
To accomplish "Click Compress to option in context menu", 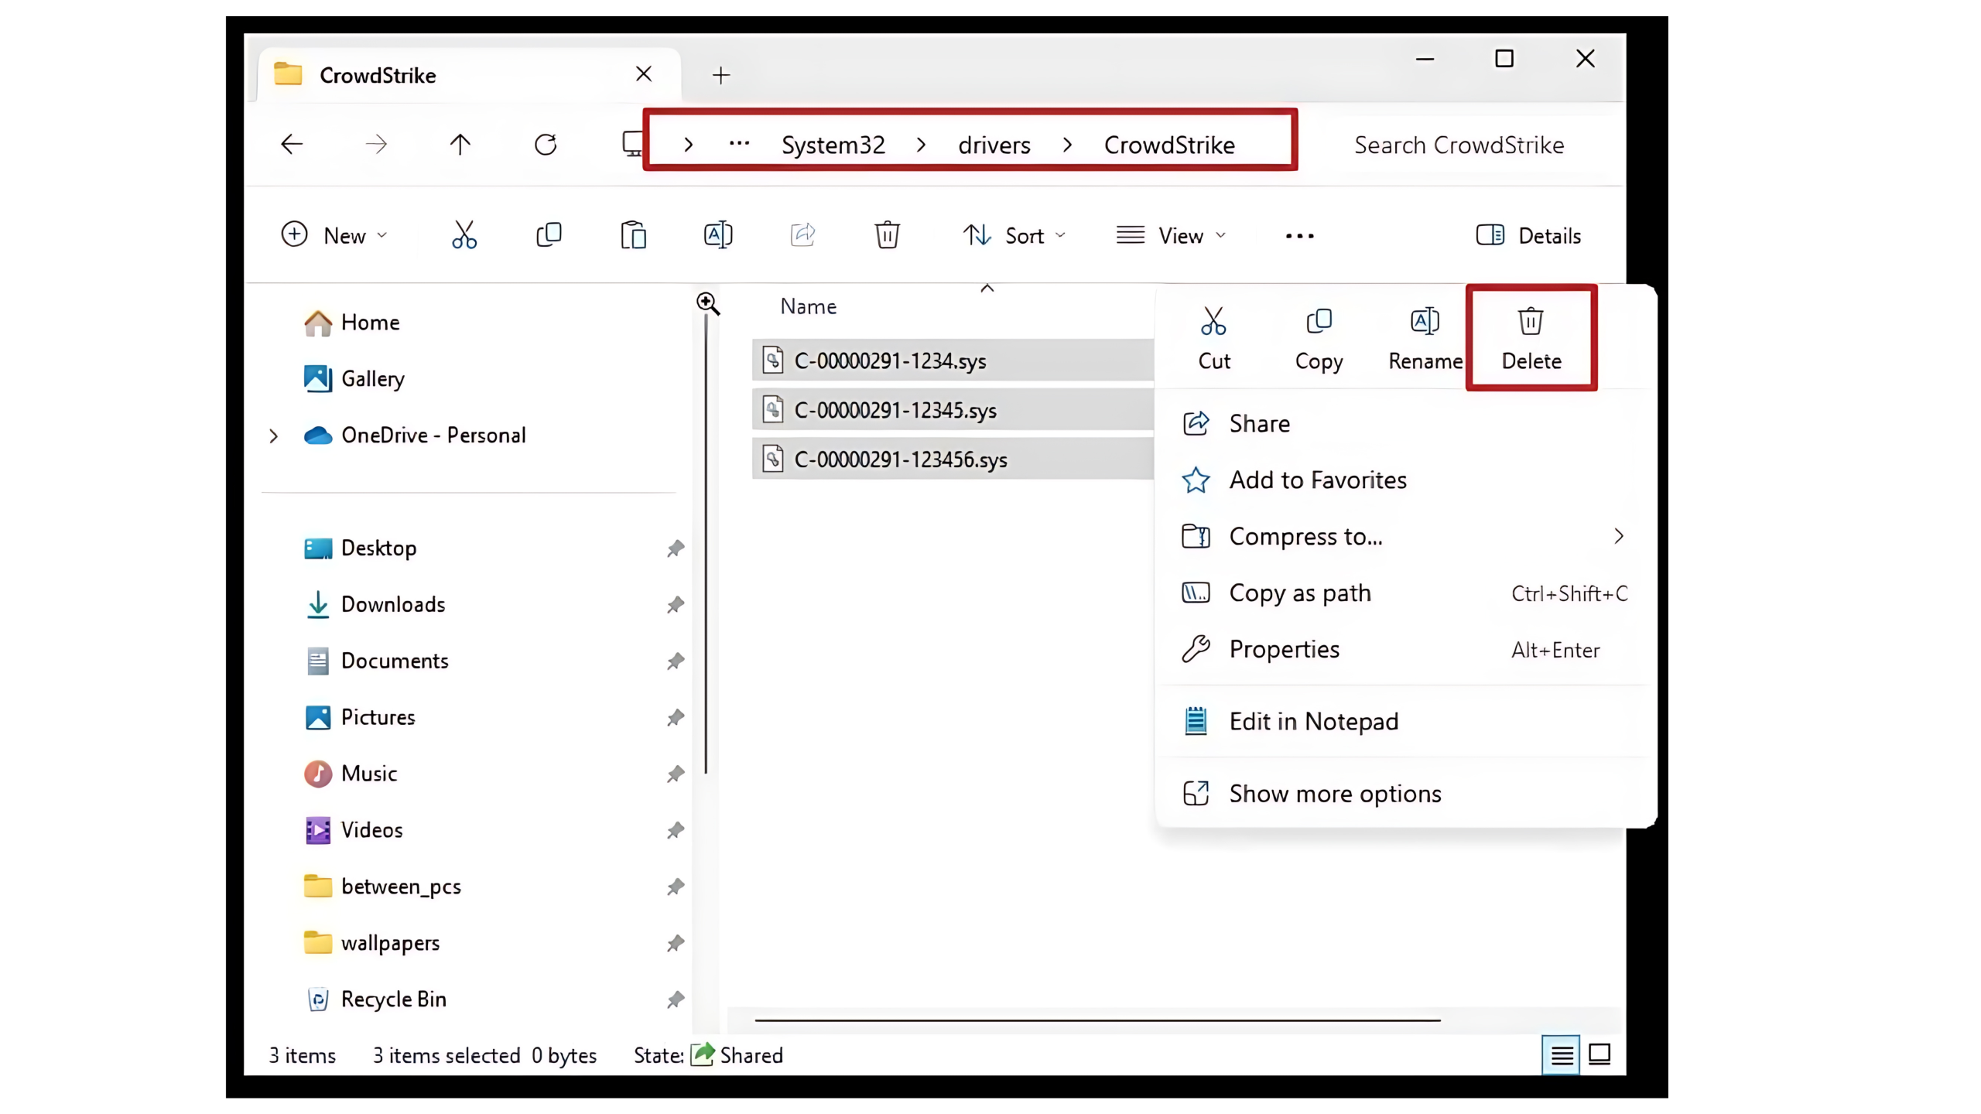I will 1305,536.
